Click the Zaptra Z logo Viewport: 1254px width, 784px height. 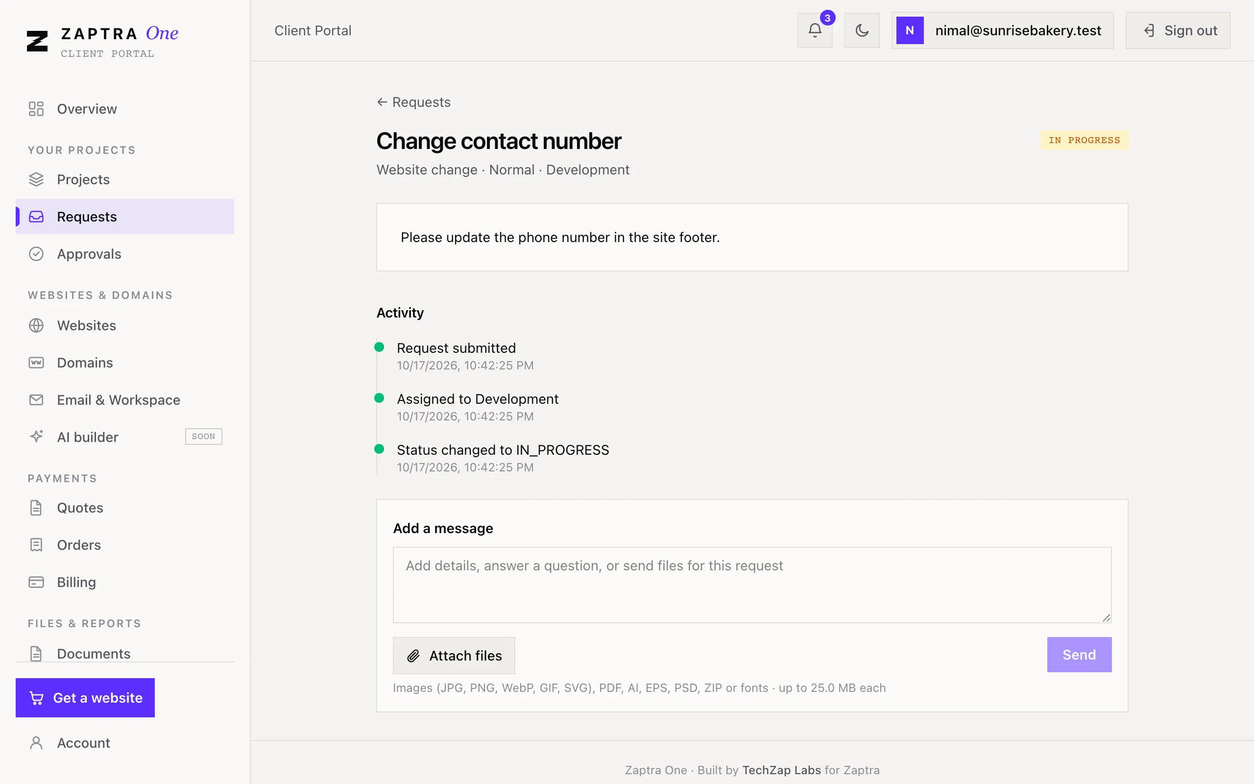click(x=37, y=41)
